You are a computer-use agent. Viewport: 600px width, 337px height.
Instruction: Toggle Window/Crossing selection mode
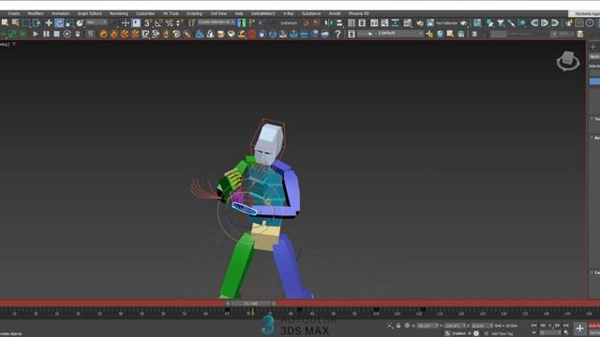pos(37,22)
